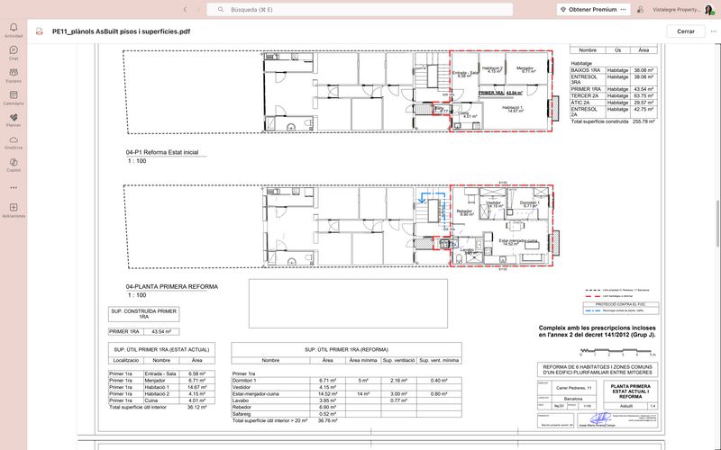Viewport: 721px width, 450px height.
Task: Click the PDF file type icon
Action: click(40, 31)
